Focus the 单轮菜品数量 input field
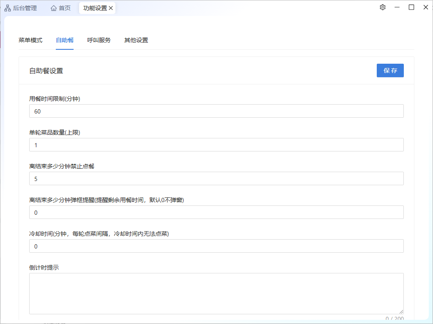The height and width of the screenshot is (324, 433). point(216,145)
